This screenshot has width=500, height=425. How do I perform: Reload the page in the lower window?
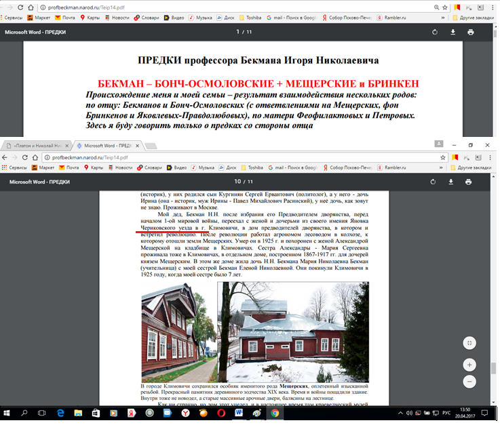(x=25, y=157)
